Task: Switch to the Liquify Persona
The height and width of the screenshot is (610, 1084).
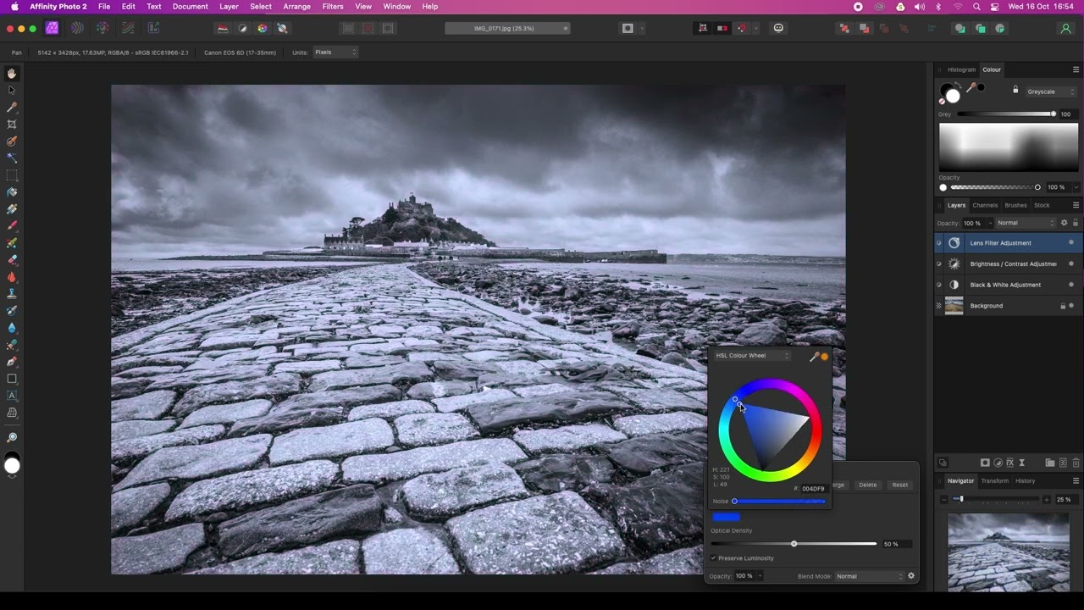Action: pos(77,28)
